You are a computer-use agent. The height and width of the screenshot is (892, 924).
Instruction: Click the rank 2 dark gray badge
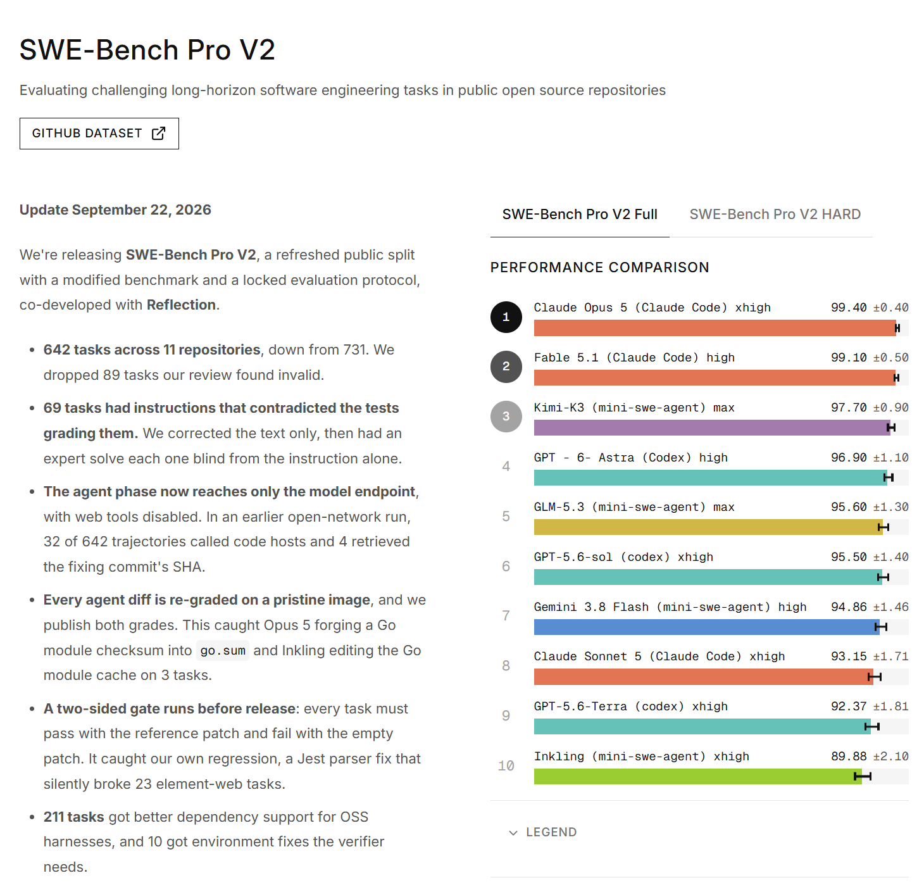(x=506, y=367)
